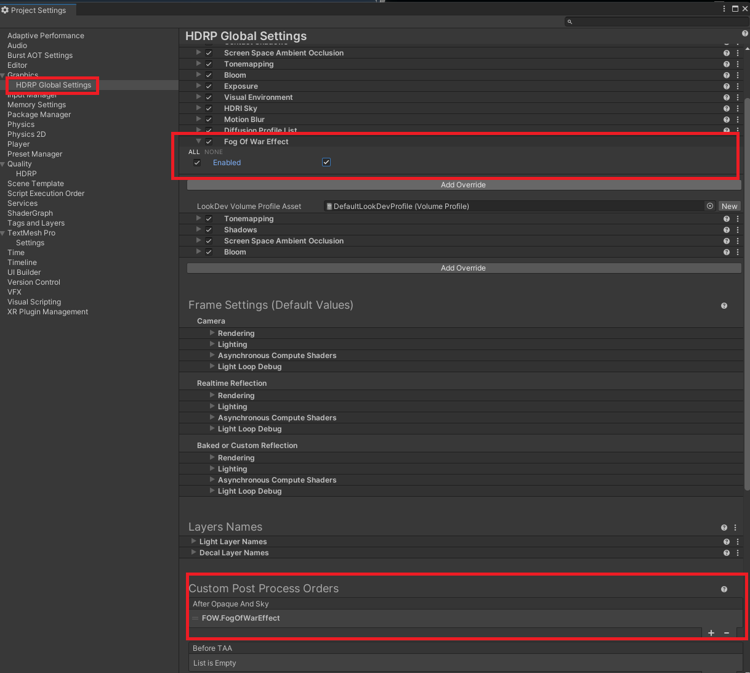This screenshot has height=673, width=750.
Task: Open the Physics 2D settings category
Action: 26,134
